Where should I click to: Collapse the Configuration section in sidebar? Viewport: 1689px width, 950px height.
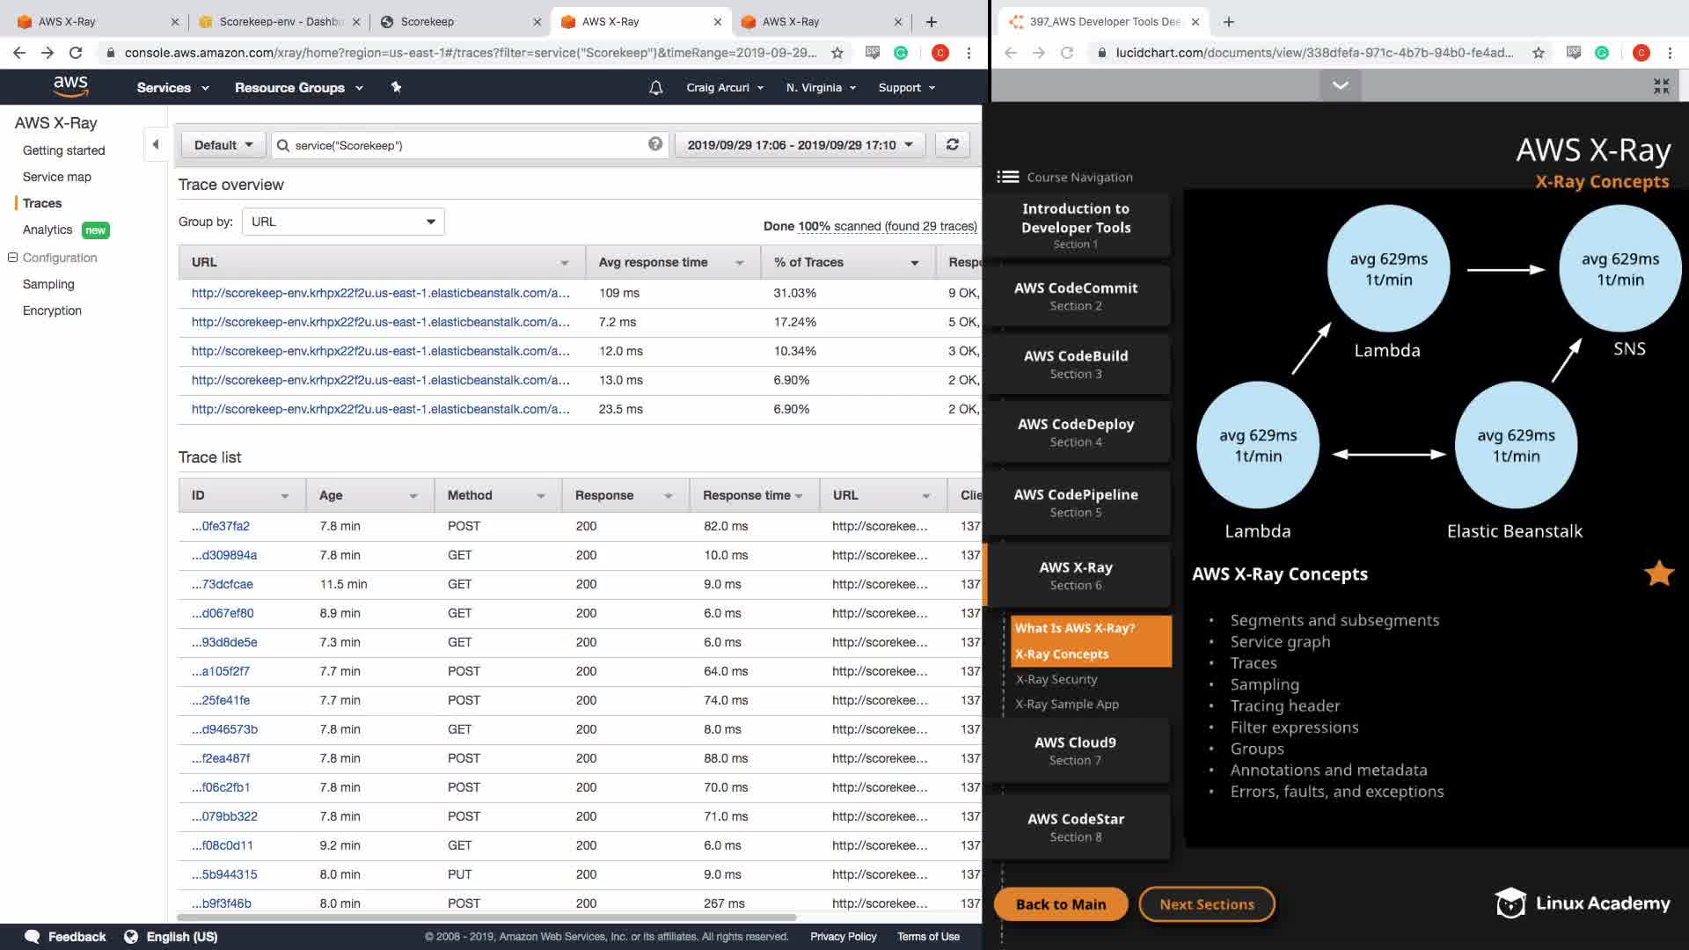[x=12, y=258]
